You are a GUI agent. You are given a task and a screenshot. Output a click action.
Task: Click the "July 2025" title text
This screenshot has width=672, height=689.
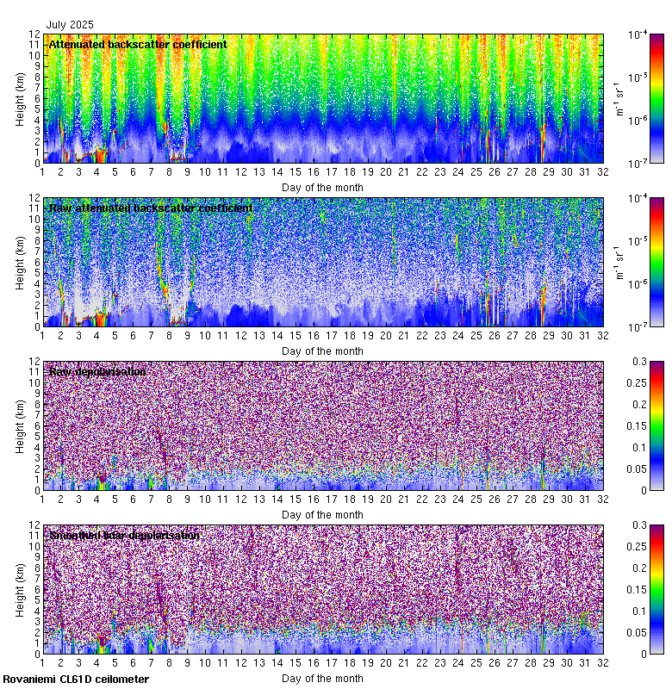[71, 25]
